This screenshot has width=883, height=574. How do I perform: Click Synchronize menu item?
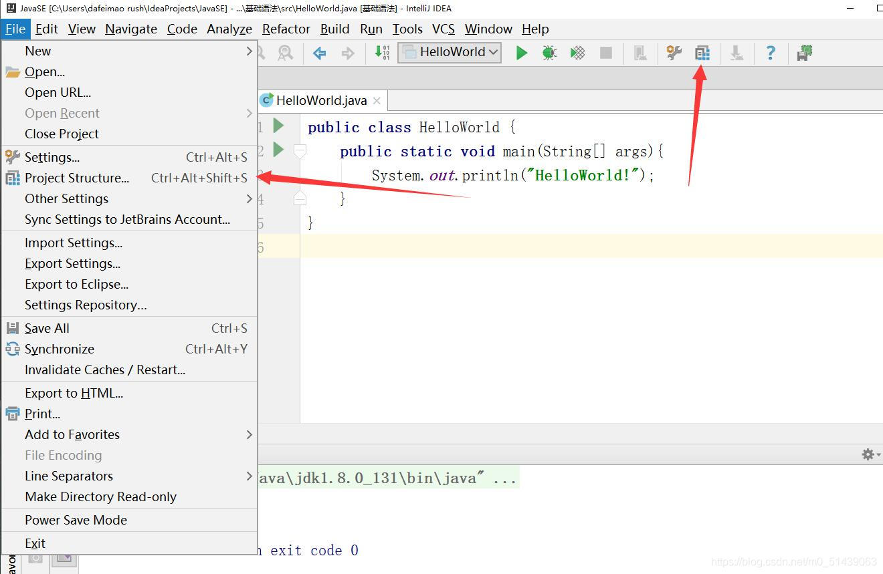(x=130, y=349)
